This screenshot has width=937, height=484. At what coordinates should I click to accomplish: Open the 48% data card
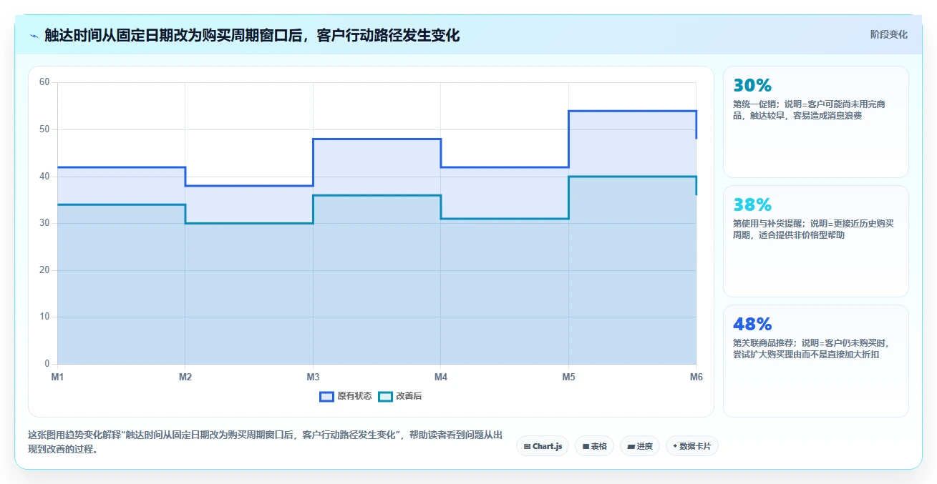click(816, 360)
